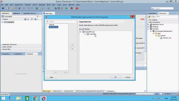Open the Build menu
Image resolution: width=179 pixels, height=101 pixels.
[x=49, y=5]
